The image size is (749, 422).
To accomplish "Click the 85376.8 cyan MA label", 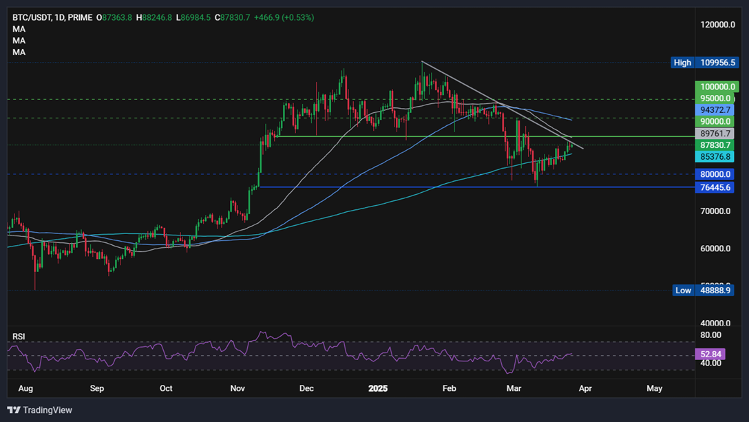I will coord(715,157).
